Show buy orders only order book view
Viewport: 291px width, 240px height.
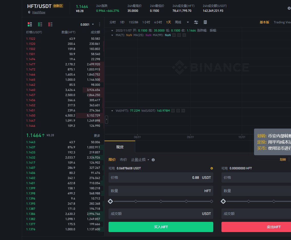pos(40,24)
